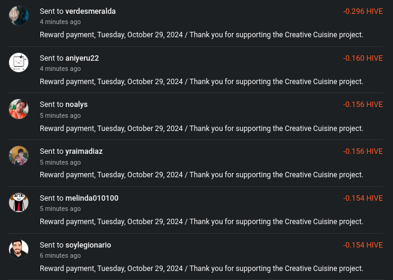
Task: Visit the verdesmeralda username link
Action: 90,11
